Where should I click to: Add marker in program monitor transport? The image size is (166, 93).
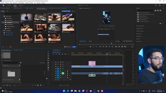click(91, 47)
